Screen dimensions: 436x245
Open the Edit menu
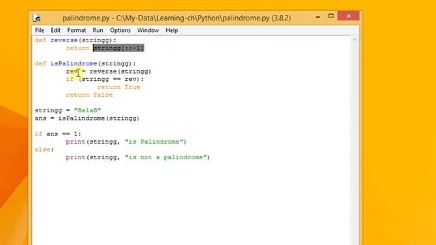(56, 30)
